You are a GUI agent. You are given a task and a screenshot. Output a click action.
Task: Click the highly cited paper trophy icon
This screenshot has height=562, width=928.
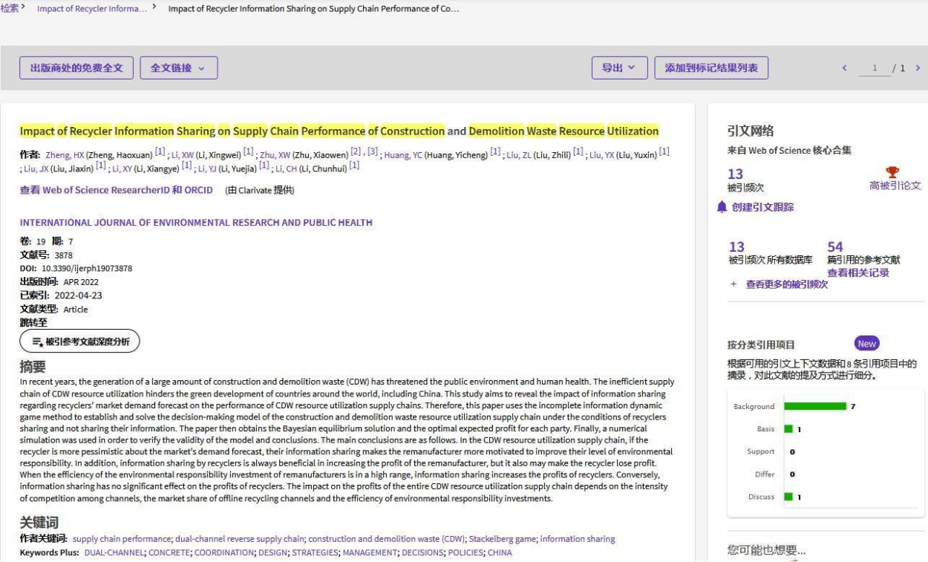(893, 172)
